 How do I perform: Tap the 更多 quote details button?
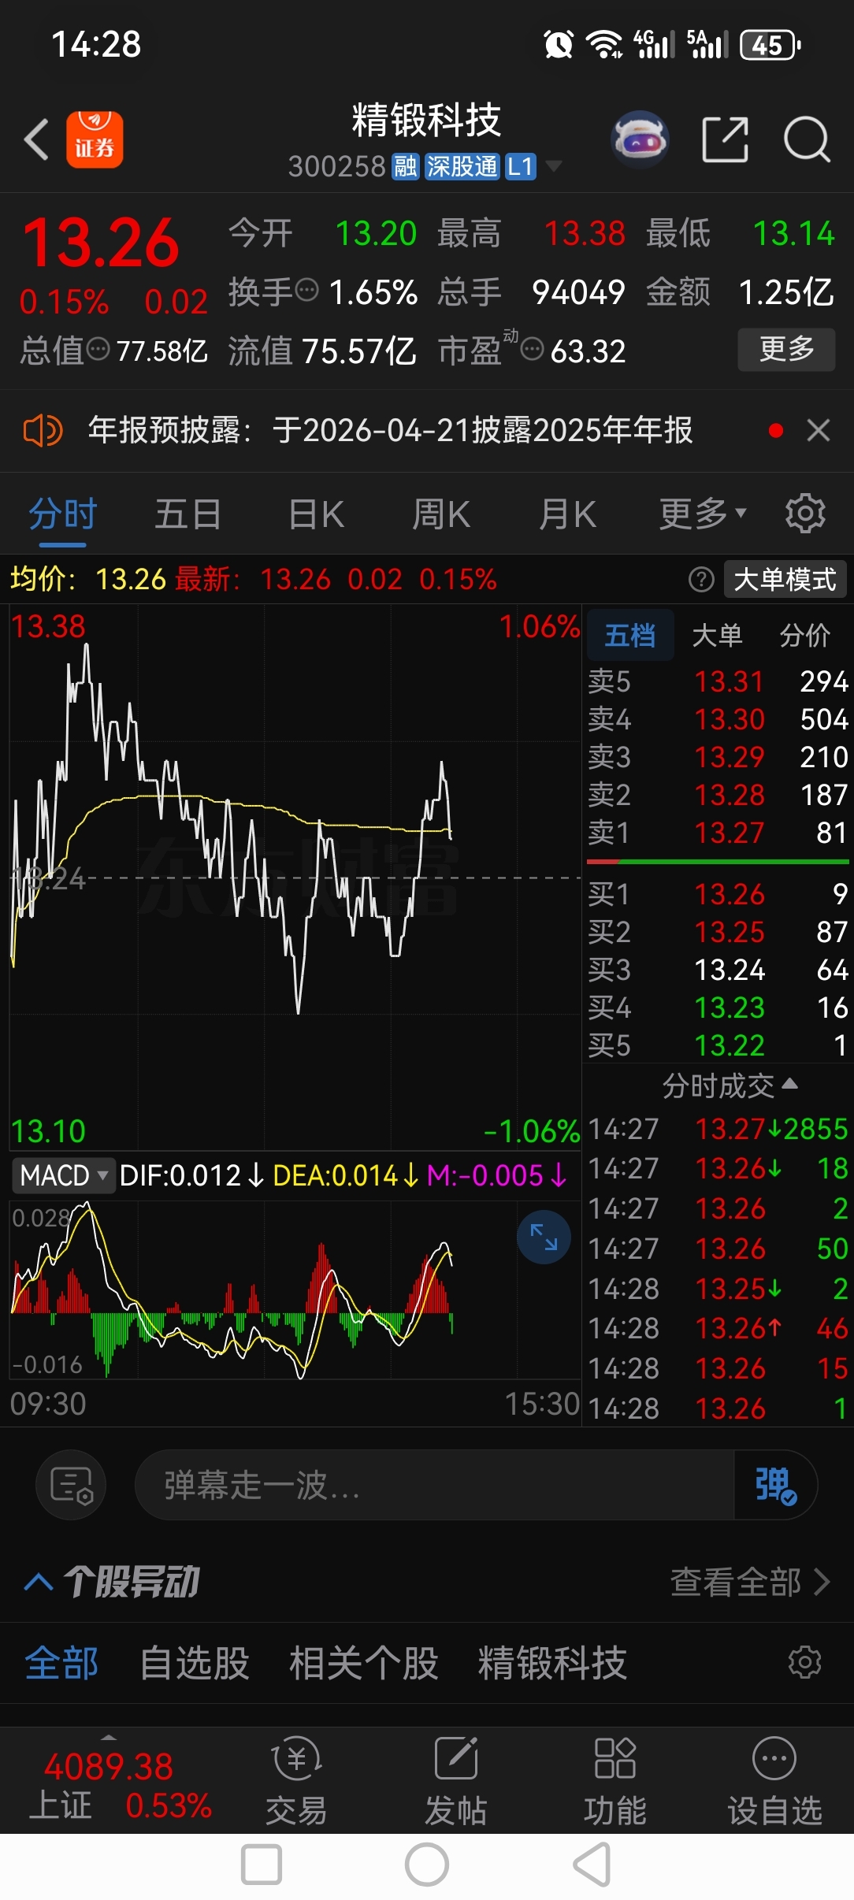(x=786, y=349)
